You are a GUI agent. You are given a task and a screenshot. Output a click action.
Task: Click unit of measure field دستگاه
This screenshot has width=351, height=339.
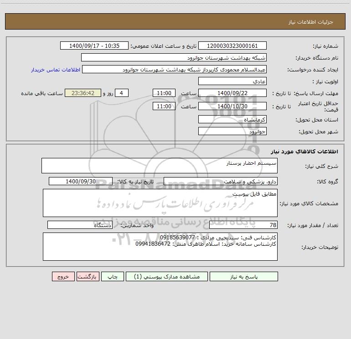80,225
